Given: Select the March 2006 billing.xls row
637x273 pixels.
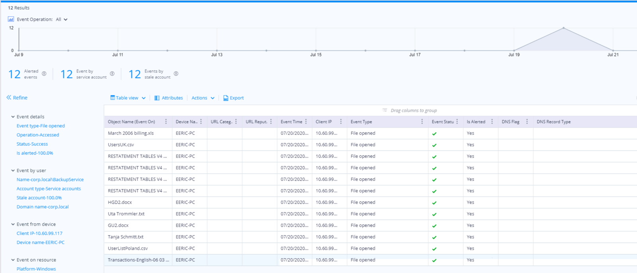Looking at the screenshot, I should pyautogui.click(x=131, y=134).
